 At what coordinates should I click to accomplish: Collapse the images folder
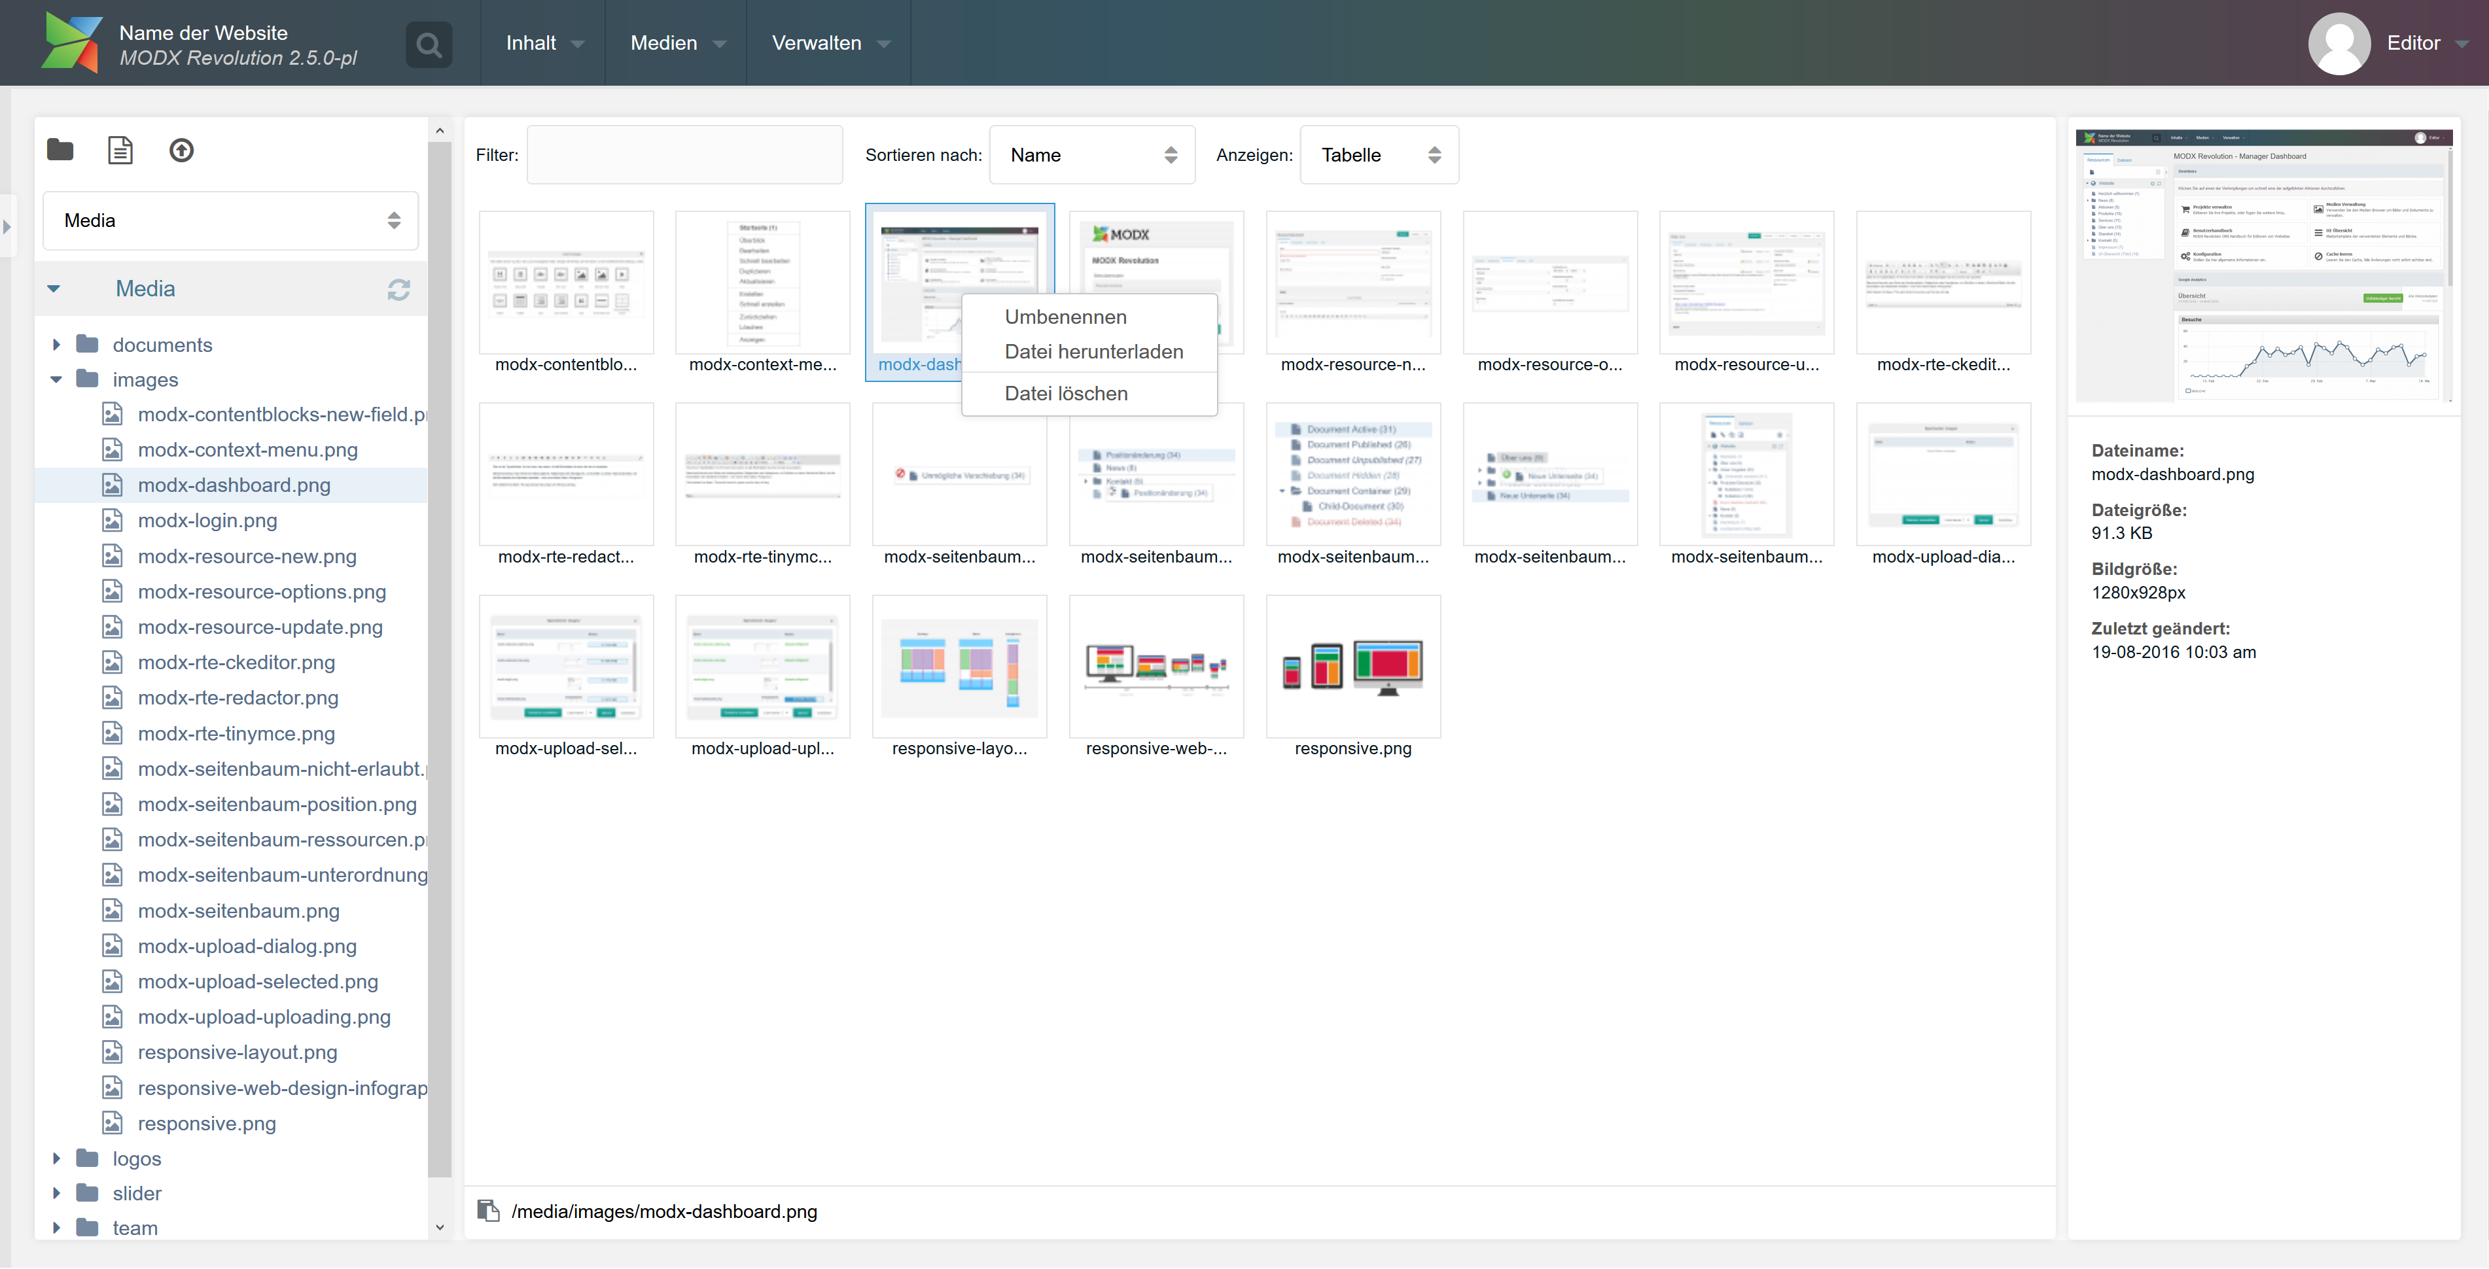(55, 379)
